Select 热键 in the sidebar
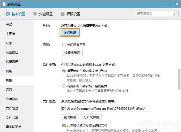Image resolution: width=181 pixels, height=132 pixels. click(17, 80)
